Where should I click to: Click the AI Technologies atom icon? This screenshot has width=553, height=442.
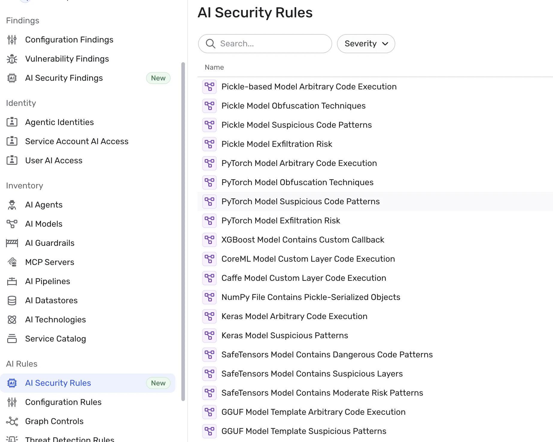12,320
